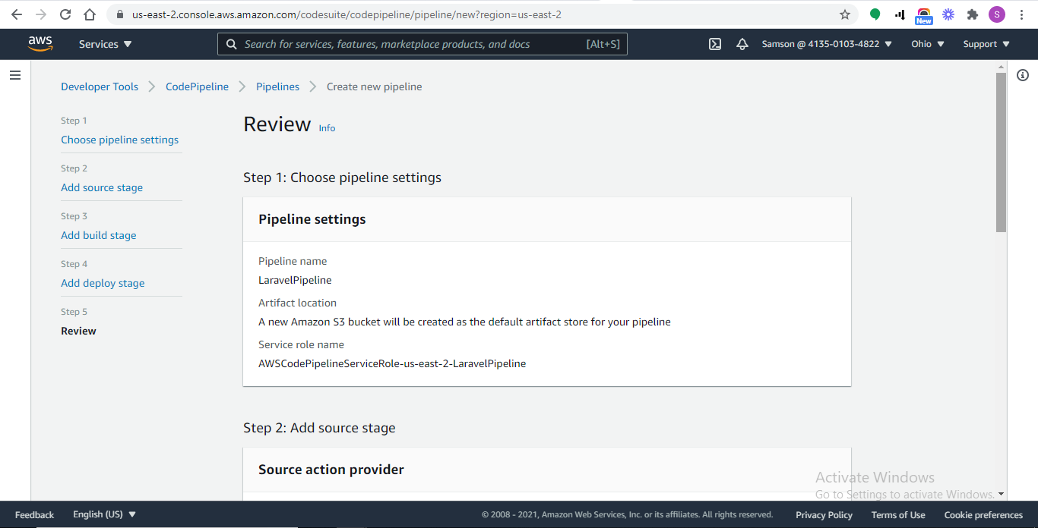
Task: Open the notifications bell icon
Action: 742,44
